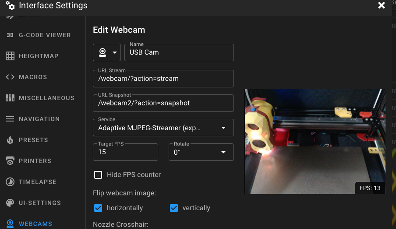Click the Miscellaneous icon in sidebar
396x229 pixels.
pyautogui.click(x=10, y=98)
